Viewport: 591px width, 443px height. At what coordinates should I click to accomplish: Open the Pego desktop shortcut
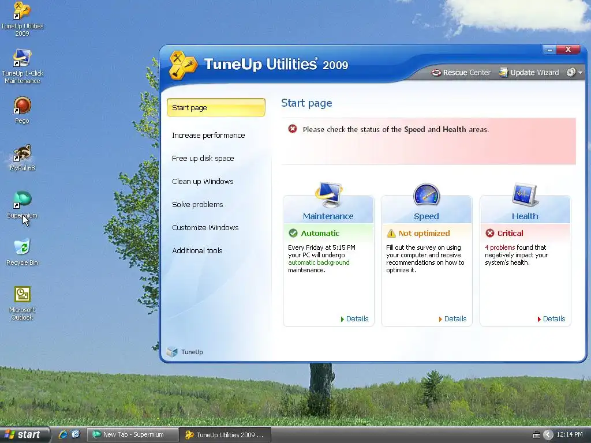click(22, 110)
